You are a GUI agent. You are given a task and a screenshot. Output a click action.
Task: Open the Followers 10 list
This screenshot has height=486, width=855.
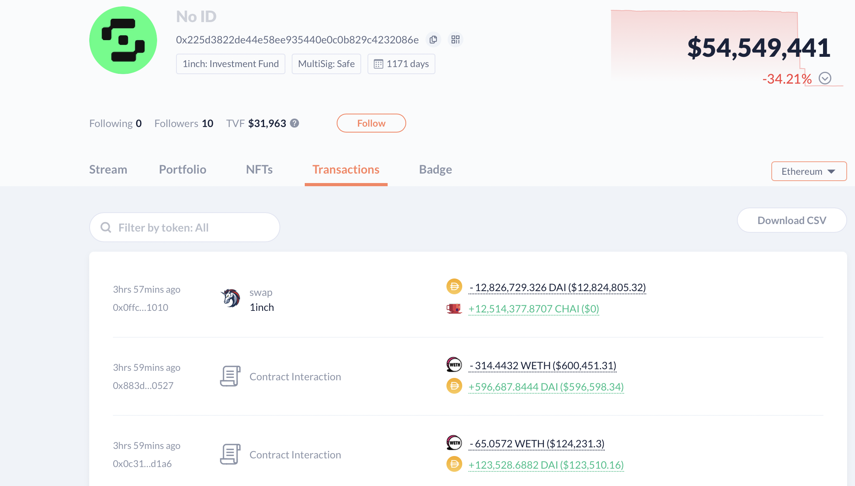coord(184,123)
